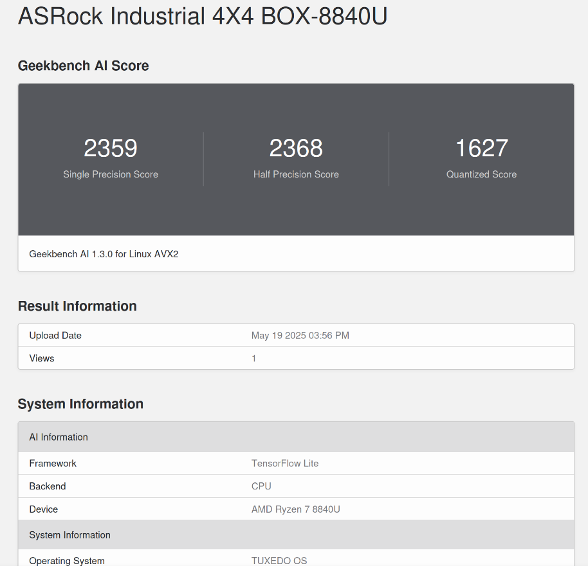Click the Single Precision Score label

click(111, 174)
